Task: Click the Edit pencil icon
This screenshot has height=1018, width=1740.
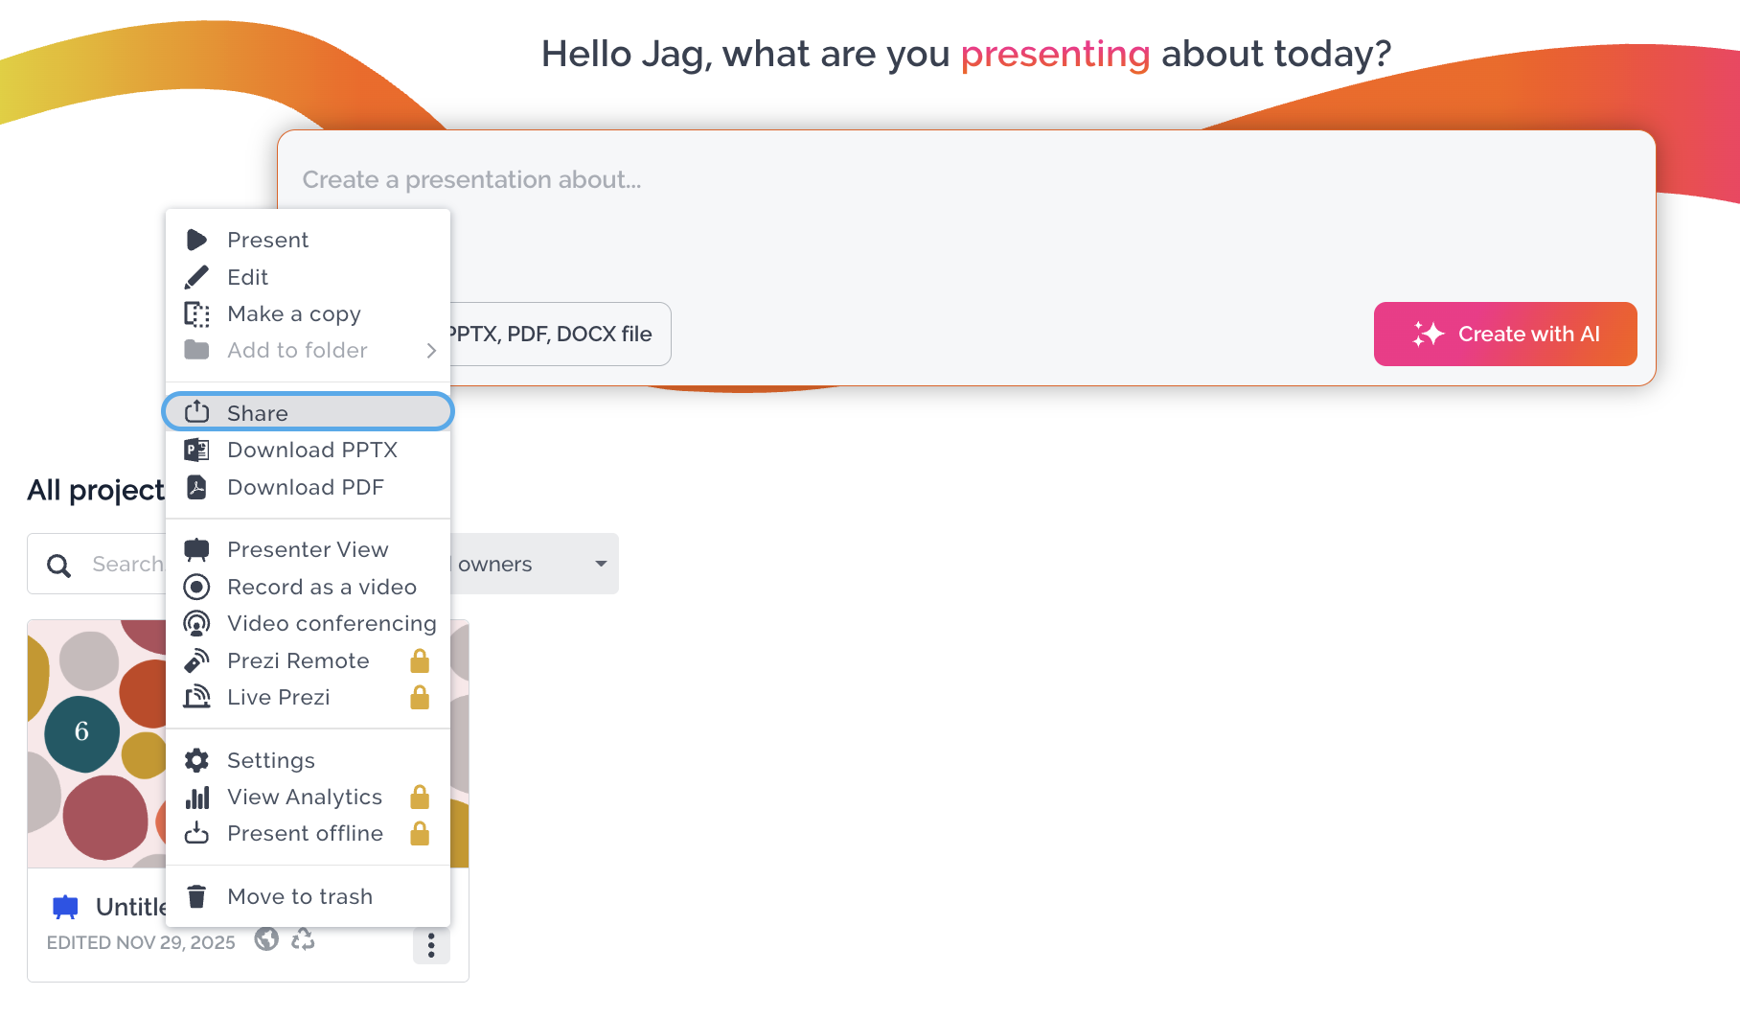Action: tap(196, 277)
